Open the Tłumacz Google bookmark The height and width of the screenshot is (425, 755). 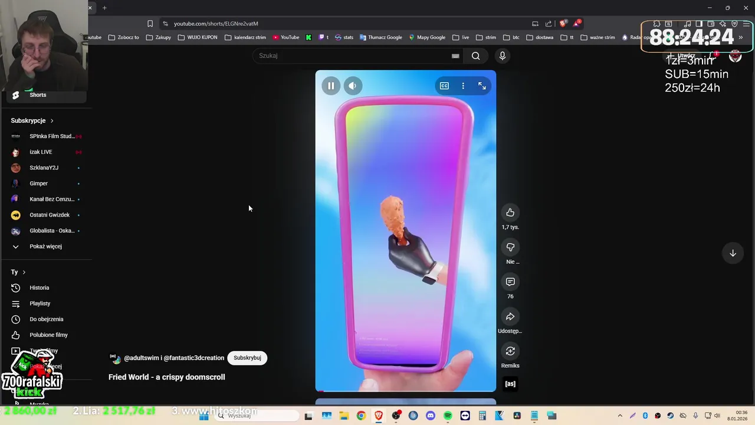(x=380, y=37)
